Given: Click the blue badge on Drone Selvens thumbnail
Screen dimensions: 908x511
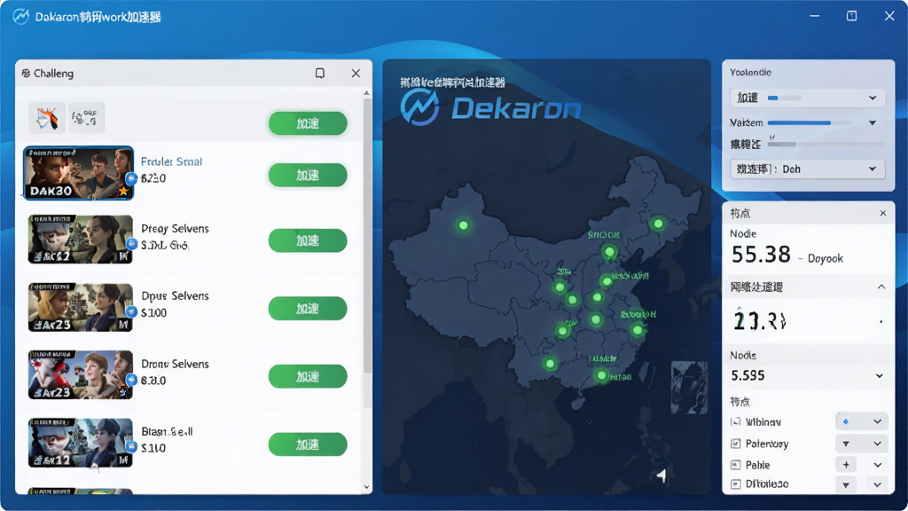Looking at the screenshot, I should [131, 380].
